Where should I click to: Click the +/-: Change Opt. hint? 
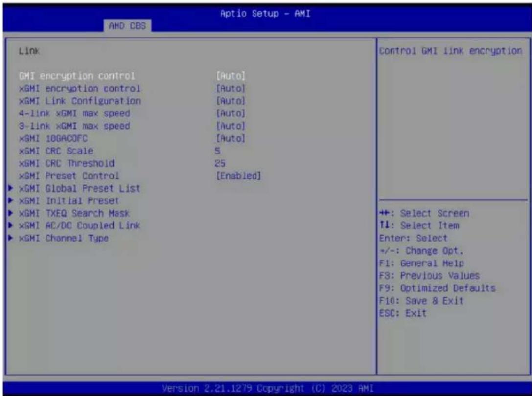421,250
